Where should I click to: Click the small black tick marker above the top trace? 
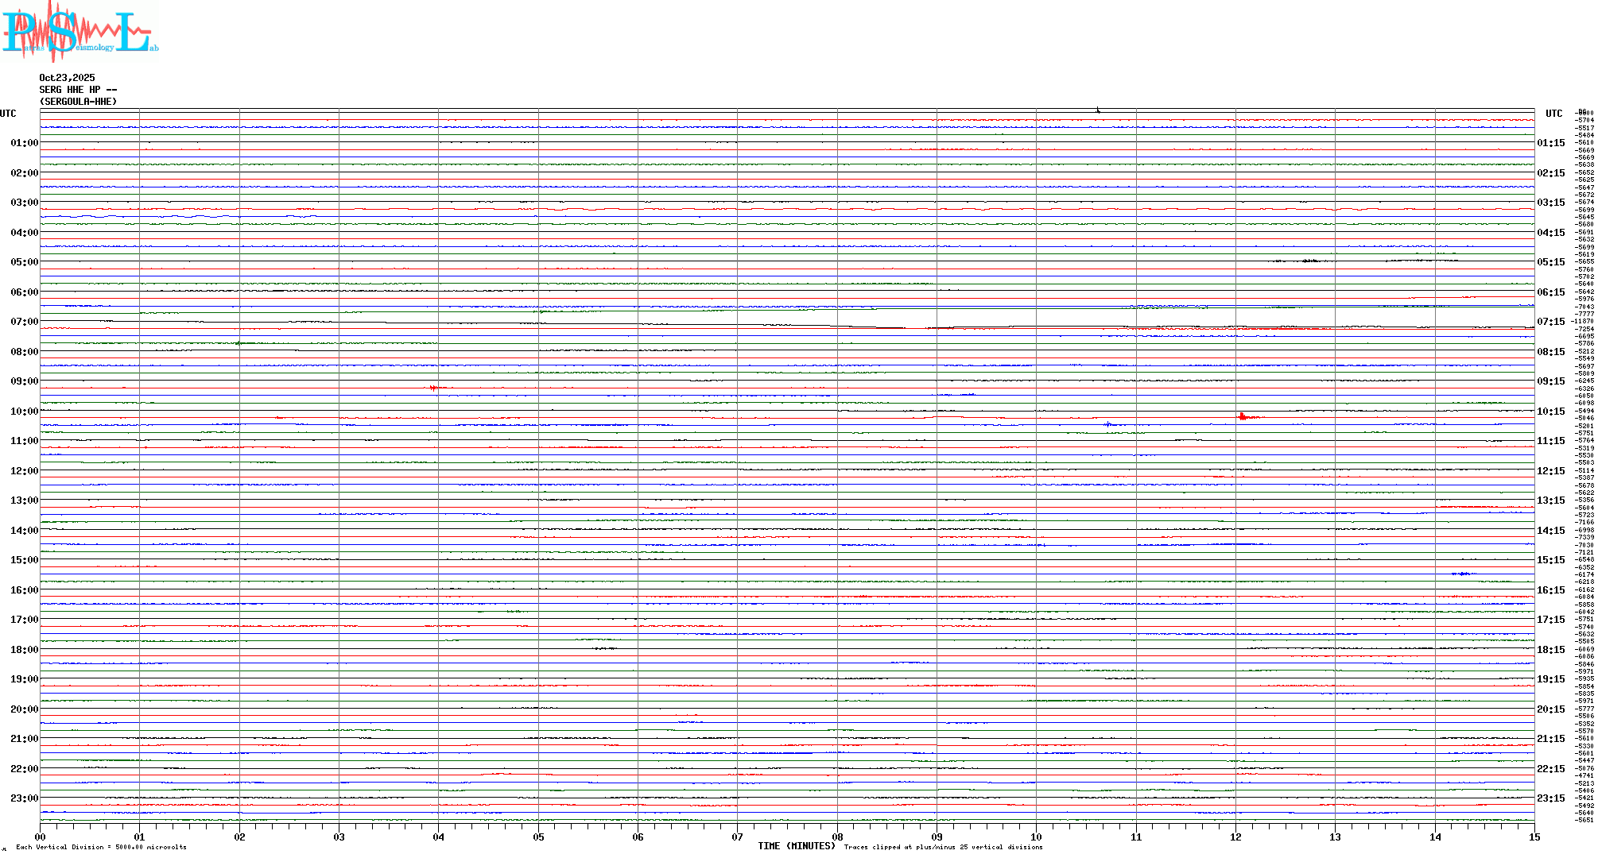click(x=1098, y=110)
